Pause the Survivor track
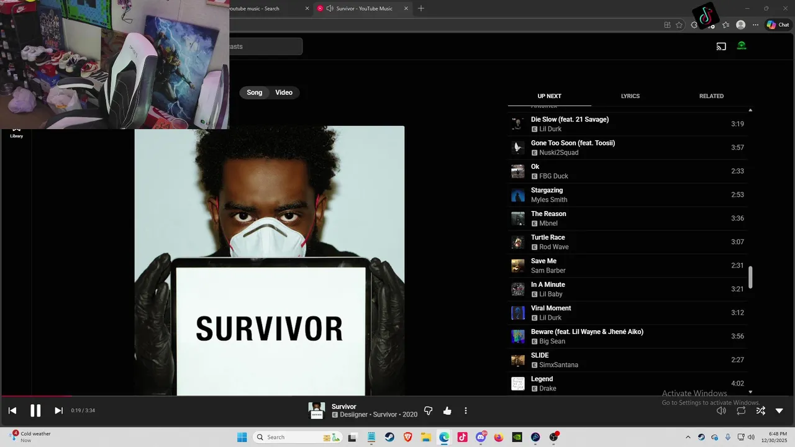The width and height of the screenshot is (795, 447). tap(35, 410)
